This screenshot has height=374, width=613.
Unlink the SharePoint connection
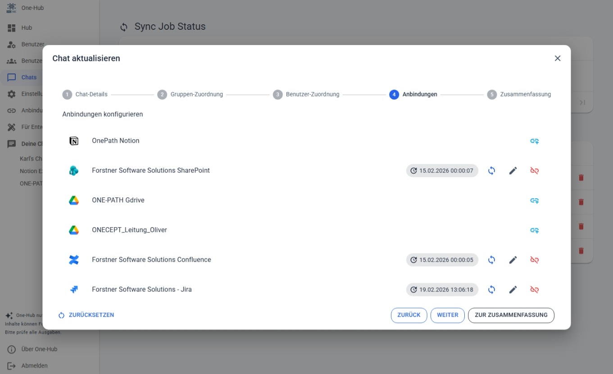pos(534,171)
